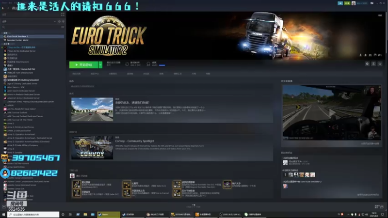Click the achievement icon in the fourth column
Screen dimensions: 388x218
click(x=227, y=184)
